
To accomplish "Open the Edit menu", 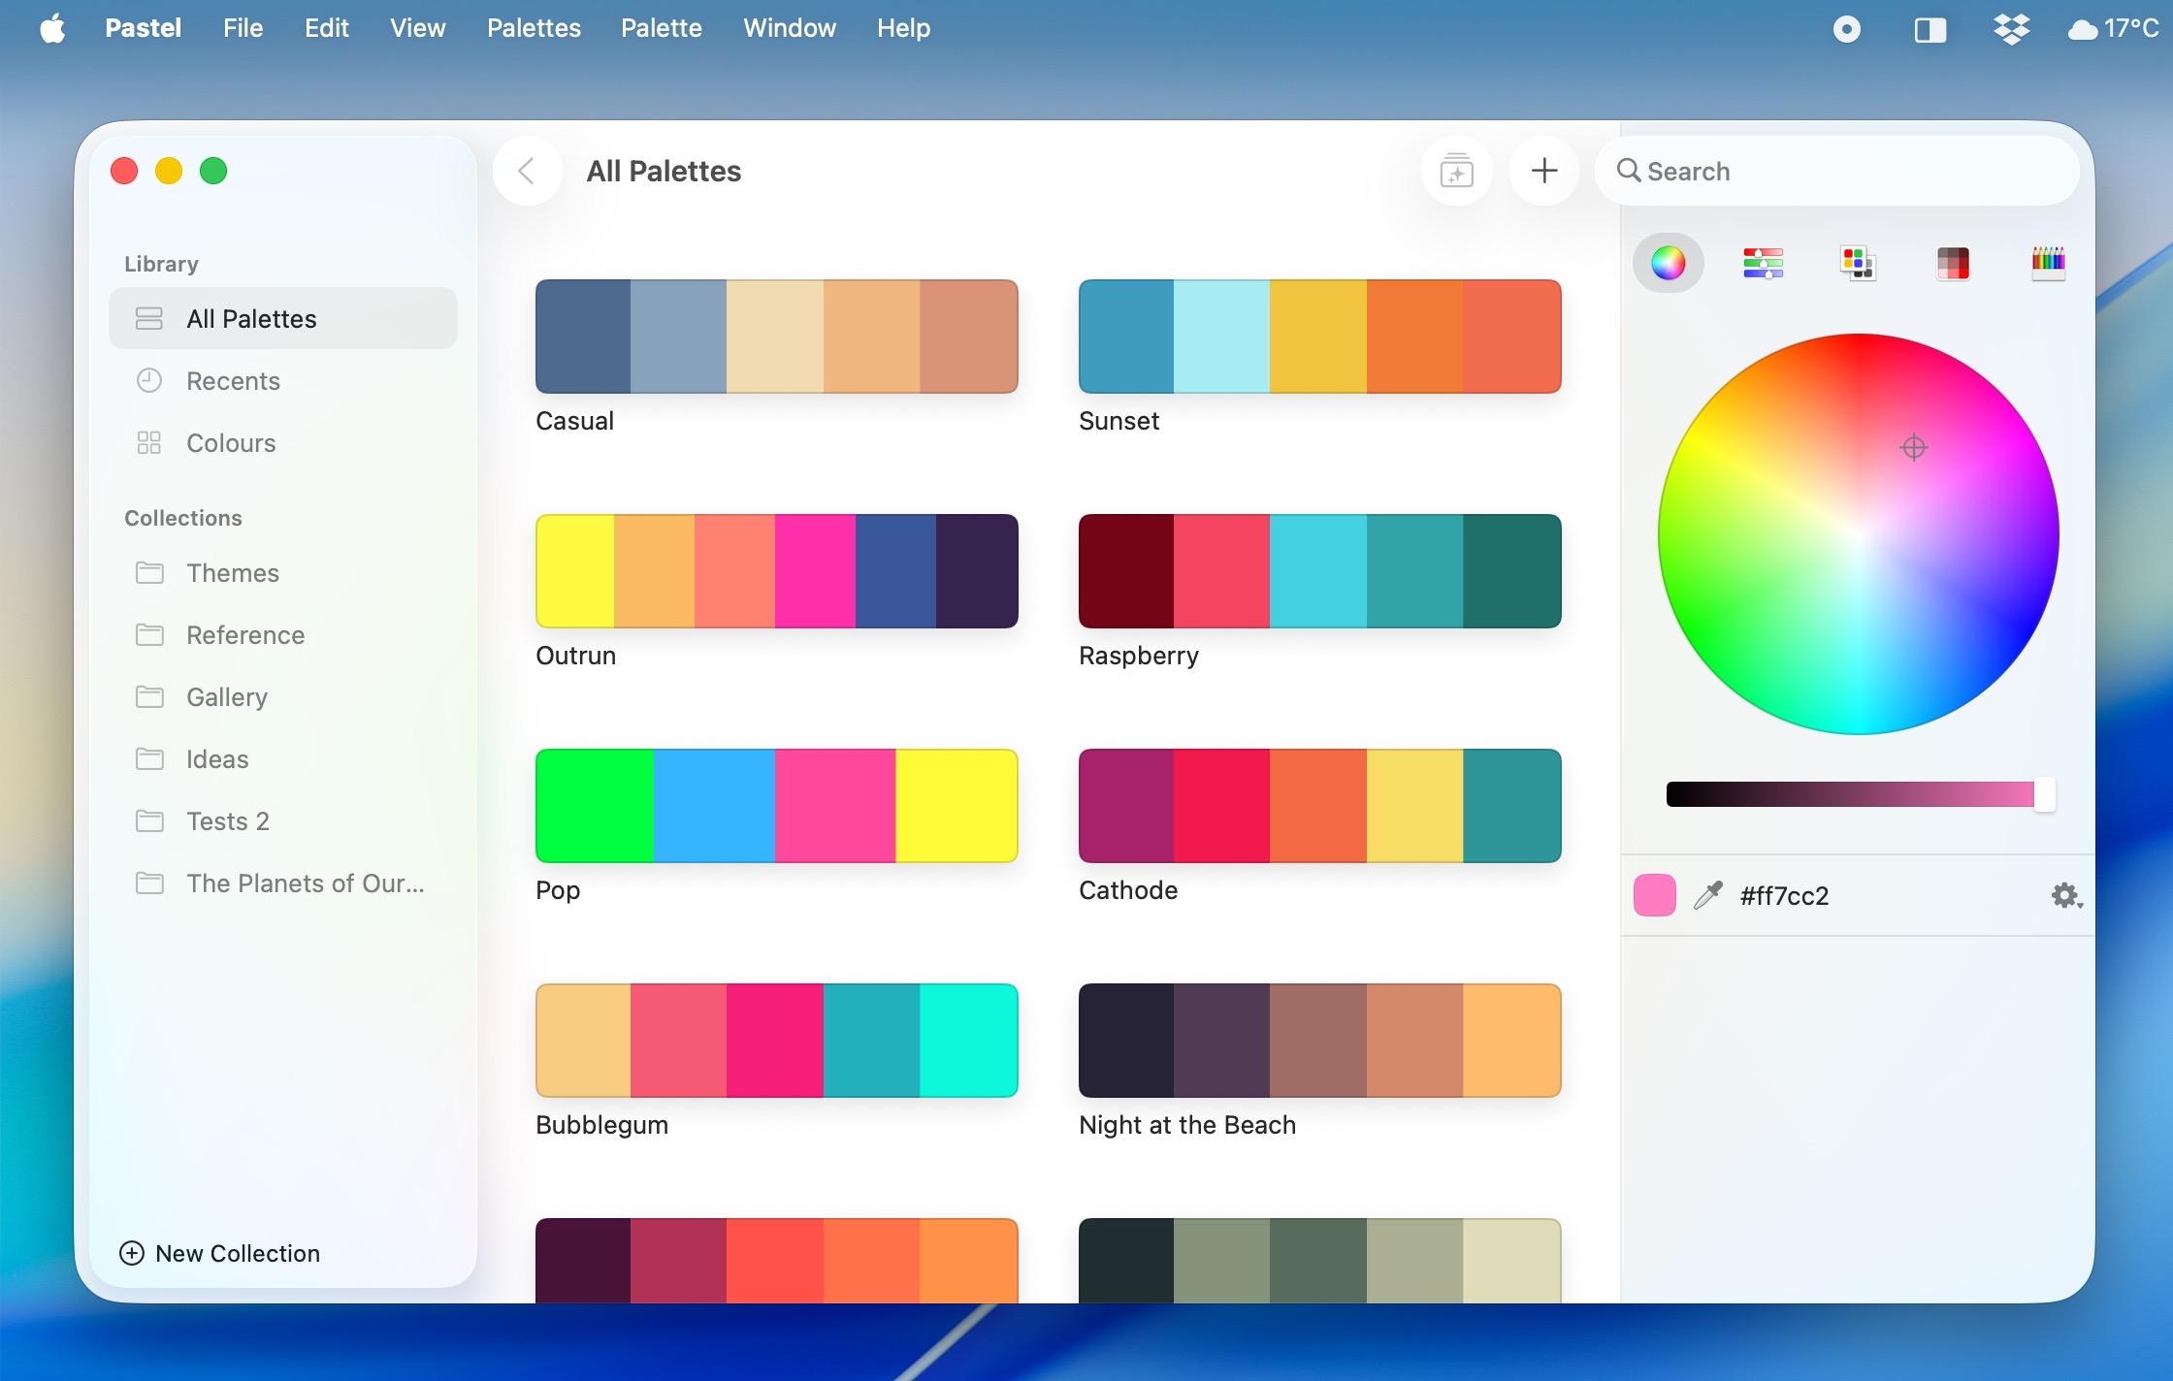I will pos(326,28).
